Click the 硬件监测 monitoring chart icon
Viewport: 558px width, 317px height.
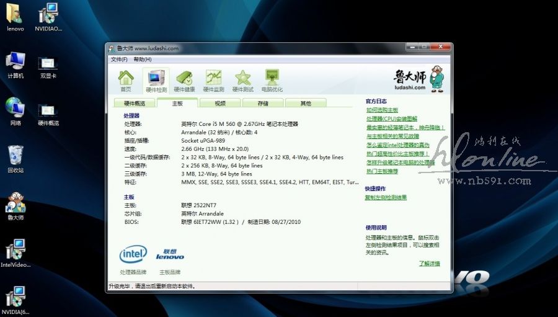click(x=215, y=80)
